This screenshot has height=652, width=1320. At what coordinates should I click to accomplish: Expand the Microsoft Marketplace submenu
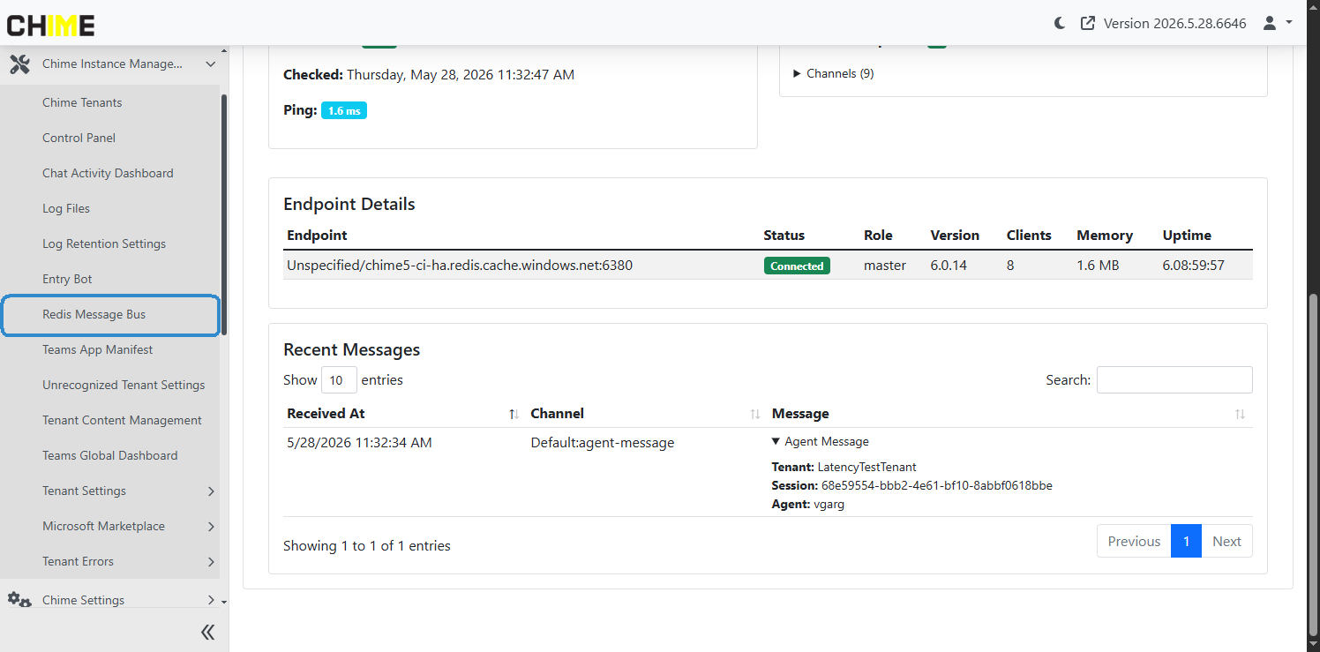pos(211,526)
